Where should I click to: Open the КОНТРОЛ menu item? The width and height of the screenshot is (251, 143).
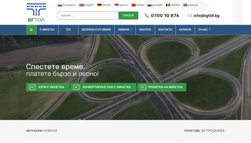pos(145,30)
